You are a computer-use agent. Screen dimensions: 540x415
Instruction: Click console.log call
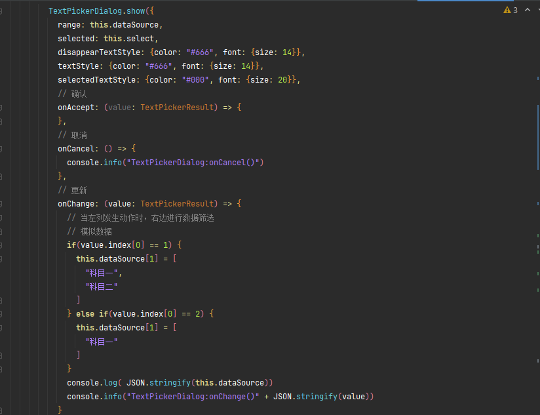92,383
